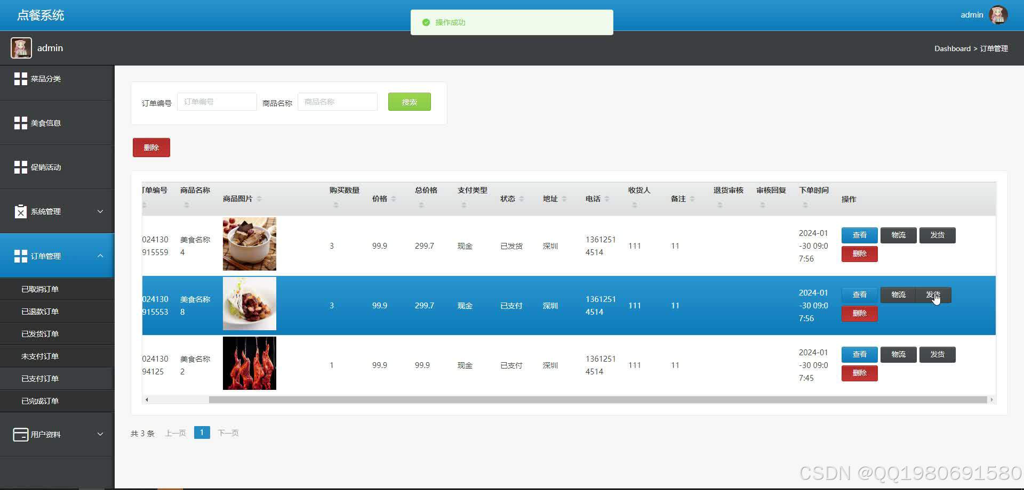Go to page 1 in pagination
Image resolution: width=1024 pixels, height=490 pixels.
(x=202, y=432)
